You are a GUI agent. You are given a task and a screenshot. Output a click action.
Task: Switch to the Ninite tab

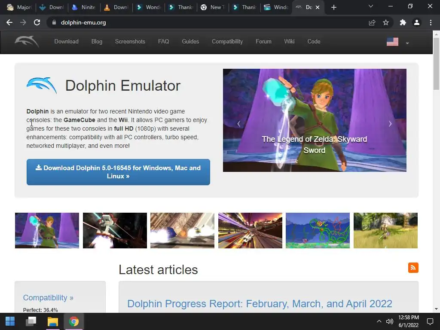tap(84, 7)
